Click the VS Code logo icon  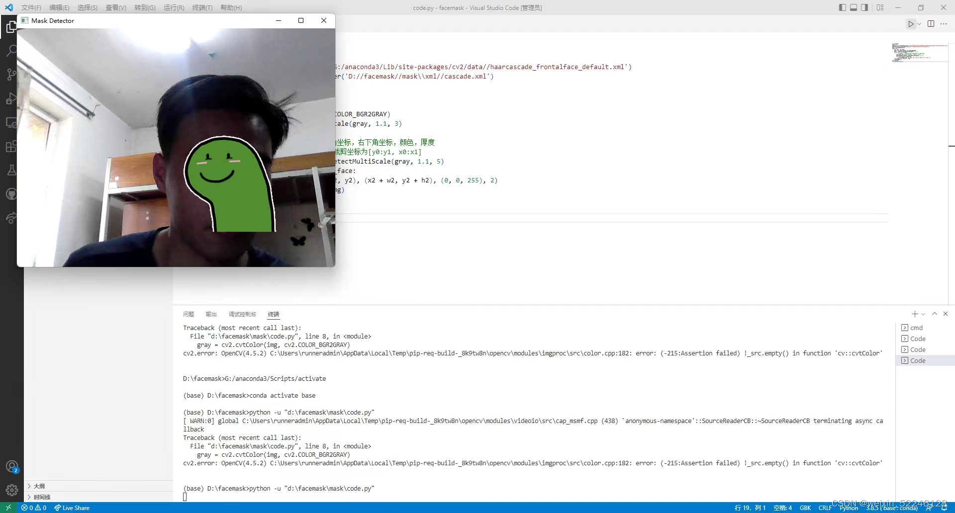coord(8,7)
